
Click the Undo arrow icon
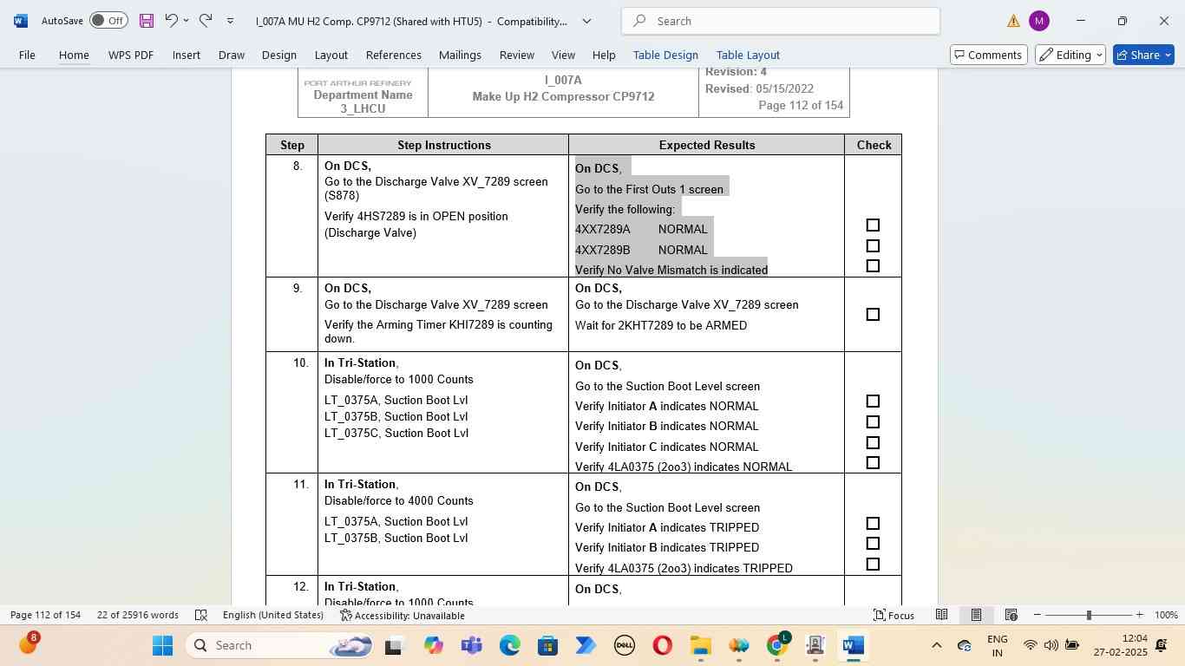(x=171, y=21)
